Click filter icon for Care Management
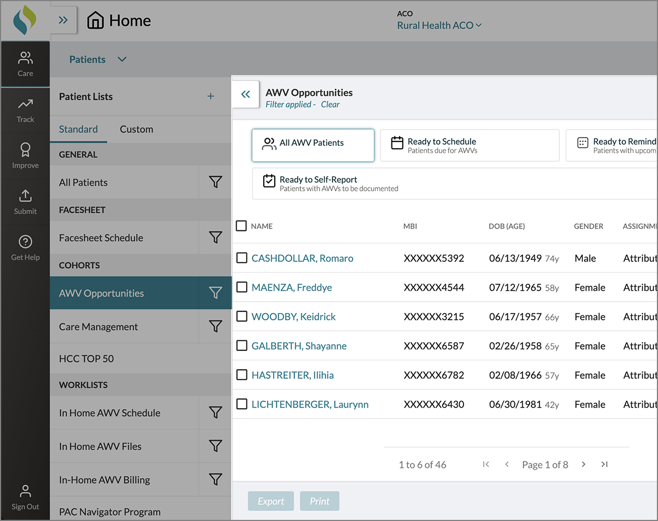 pos(215,326)
